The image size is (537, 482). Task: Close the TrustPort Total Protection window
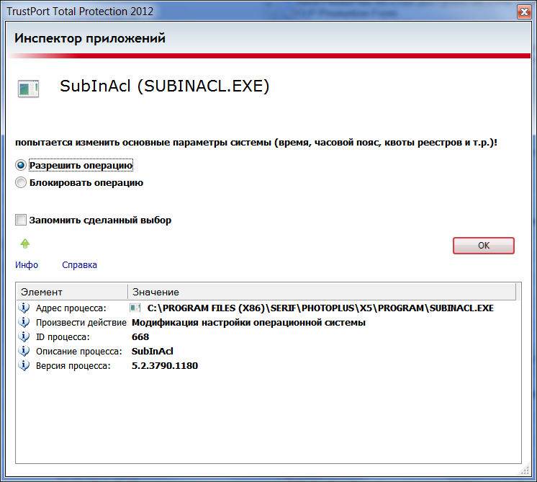[524, 12]
